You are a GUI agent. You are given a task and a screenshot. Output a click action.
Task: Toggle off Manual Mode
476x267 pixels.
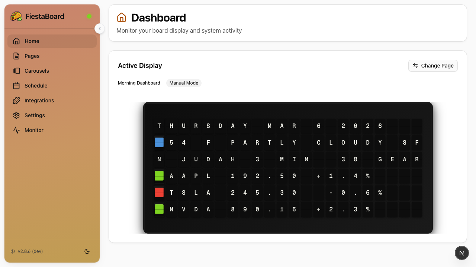(184, 83)
